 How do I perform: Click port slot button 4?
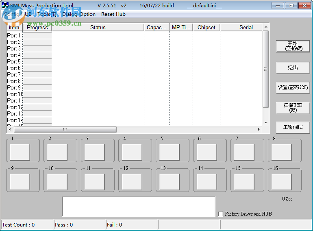(132, 152)
